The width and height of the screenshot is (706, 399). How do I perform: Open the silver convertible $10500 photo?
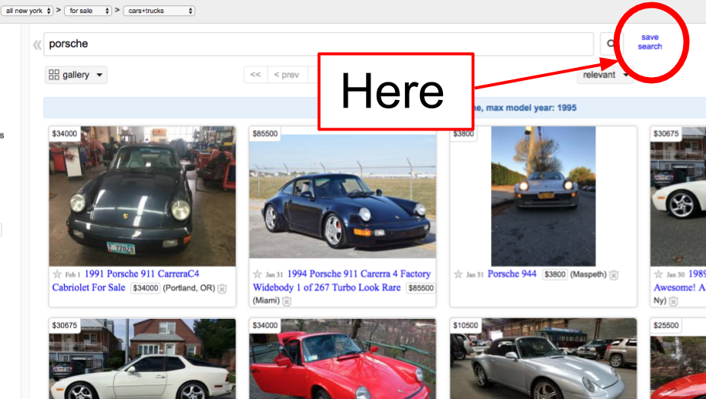(543, 359)
